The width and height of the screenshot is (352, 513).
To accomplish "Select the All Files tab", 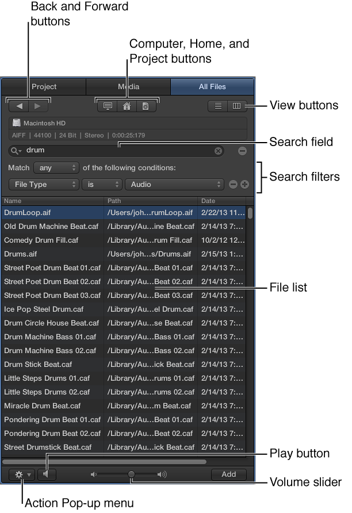I will (x=212, y=87).
